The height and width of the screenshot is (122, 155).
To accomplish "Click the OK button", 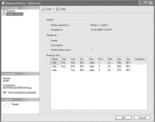I will coord(123,118).
